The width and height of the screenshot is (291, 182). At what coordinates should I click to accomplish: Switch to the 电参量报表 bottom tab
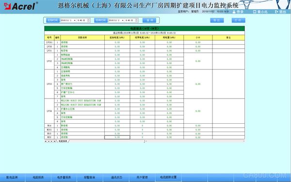[64, 178]
